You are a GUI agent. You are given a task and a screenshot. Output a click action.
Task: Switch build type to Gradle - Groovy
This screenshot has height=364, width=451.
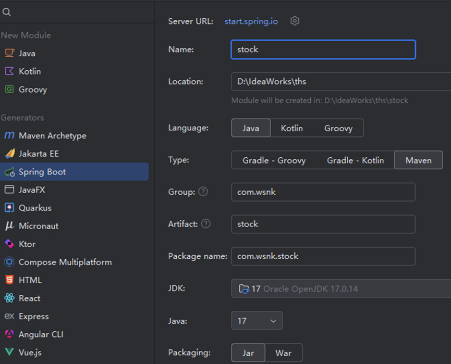pyautogui.click(x=274, y=160)
